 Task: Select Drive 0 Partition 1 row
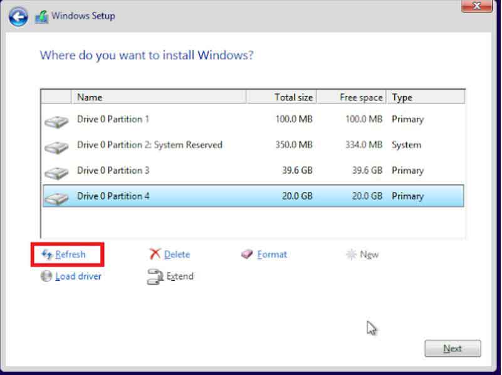click(113, 119)
